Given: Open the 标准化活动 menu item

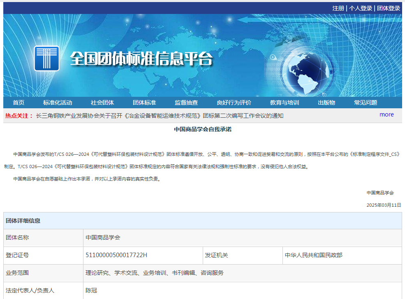Looking at the screenshot, I should click(x=58, y=103).
